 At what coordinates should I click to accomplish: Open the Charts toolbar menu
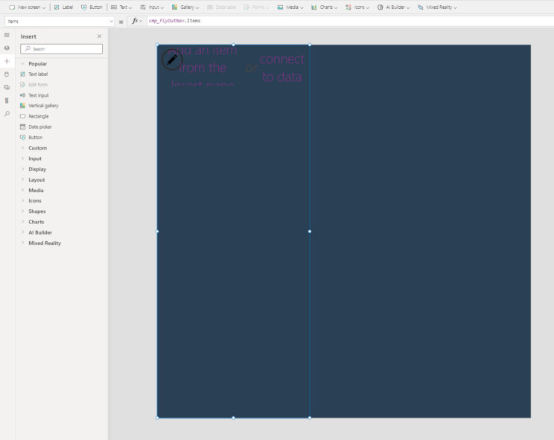coord(324,7)
